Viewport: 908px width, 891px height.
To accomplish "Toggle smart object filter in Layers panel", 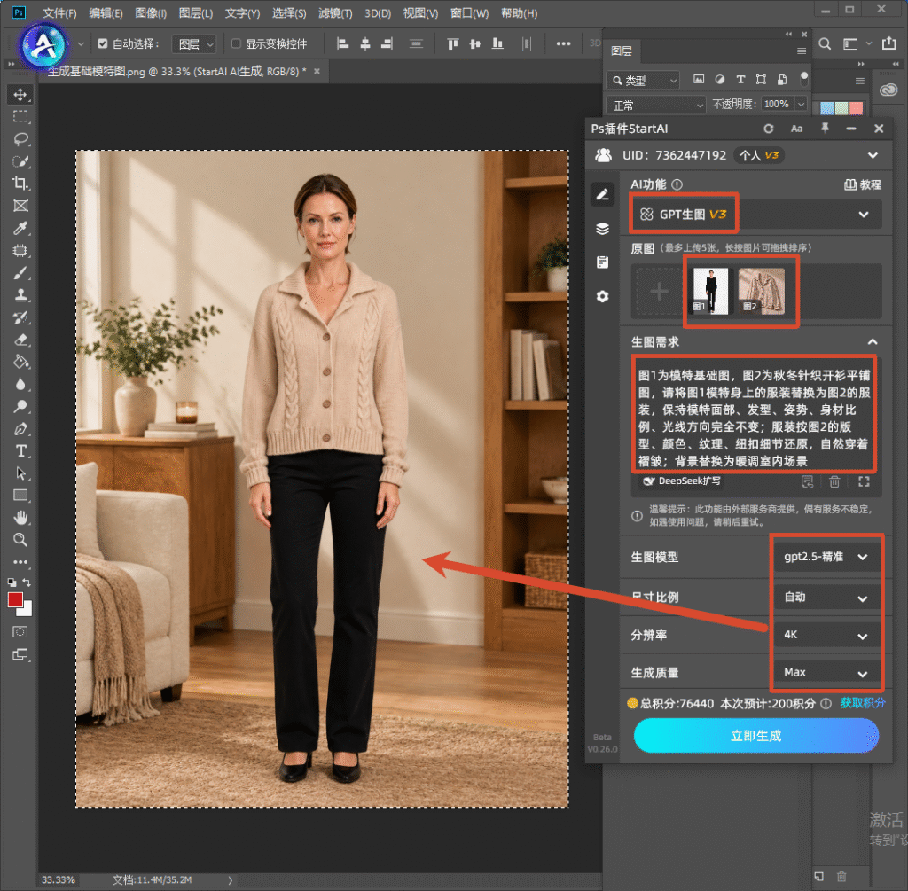I will [782, 79].
